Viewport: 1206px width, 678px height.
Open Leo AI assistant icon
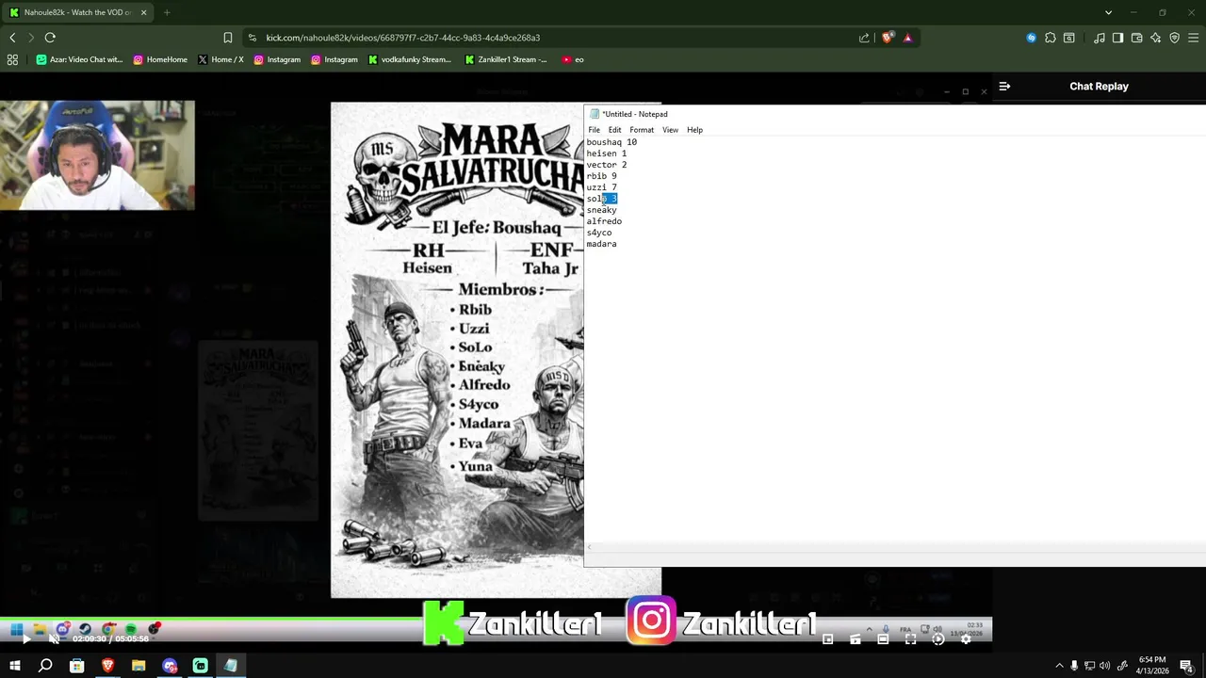(x=1156, y=38)
